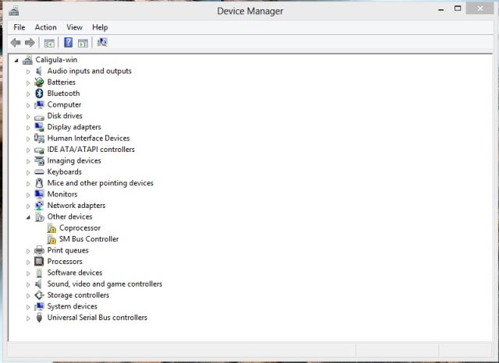499x363 pixels.
Task: Collapse the Caligula-win root node
Action: [x=16, y=60]
